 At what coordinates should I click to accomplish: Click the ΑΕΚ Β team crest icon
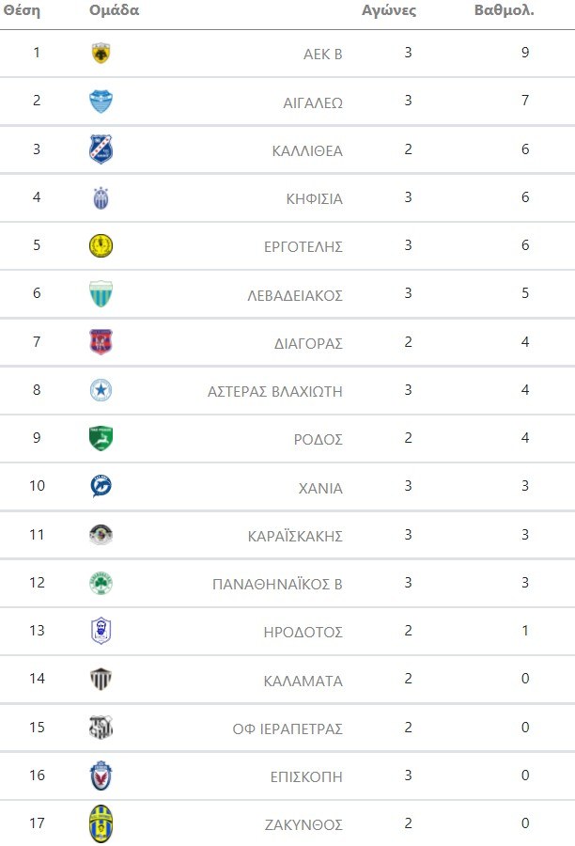point(101,54)
